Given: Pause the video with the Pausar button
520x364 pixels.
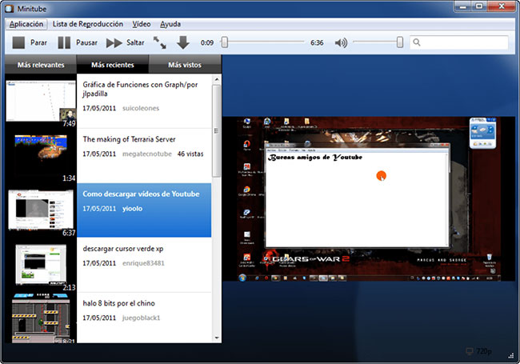Looking at the screenshot, I should (78, 42).
